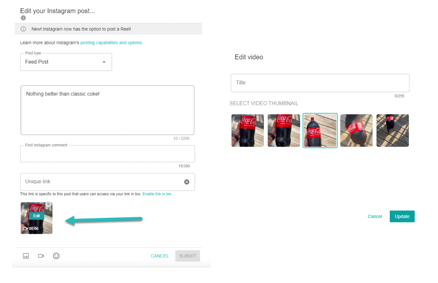Click the 33 / 2200 caption counter
This screenshot has width=438, height=283.
(181, 138)
